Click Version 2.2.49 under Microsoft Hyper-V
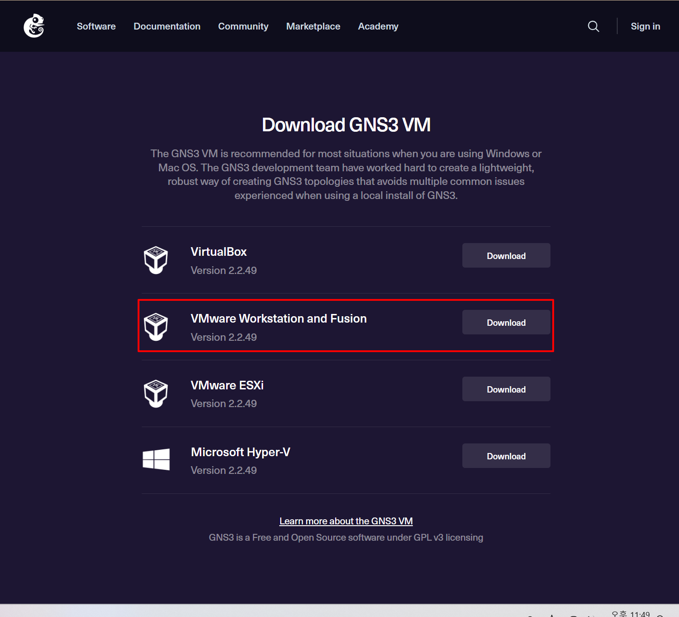The image size is (679, 617). pos(224,470)
